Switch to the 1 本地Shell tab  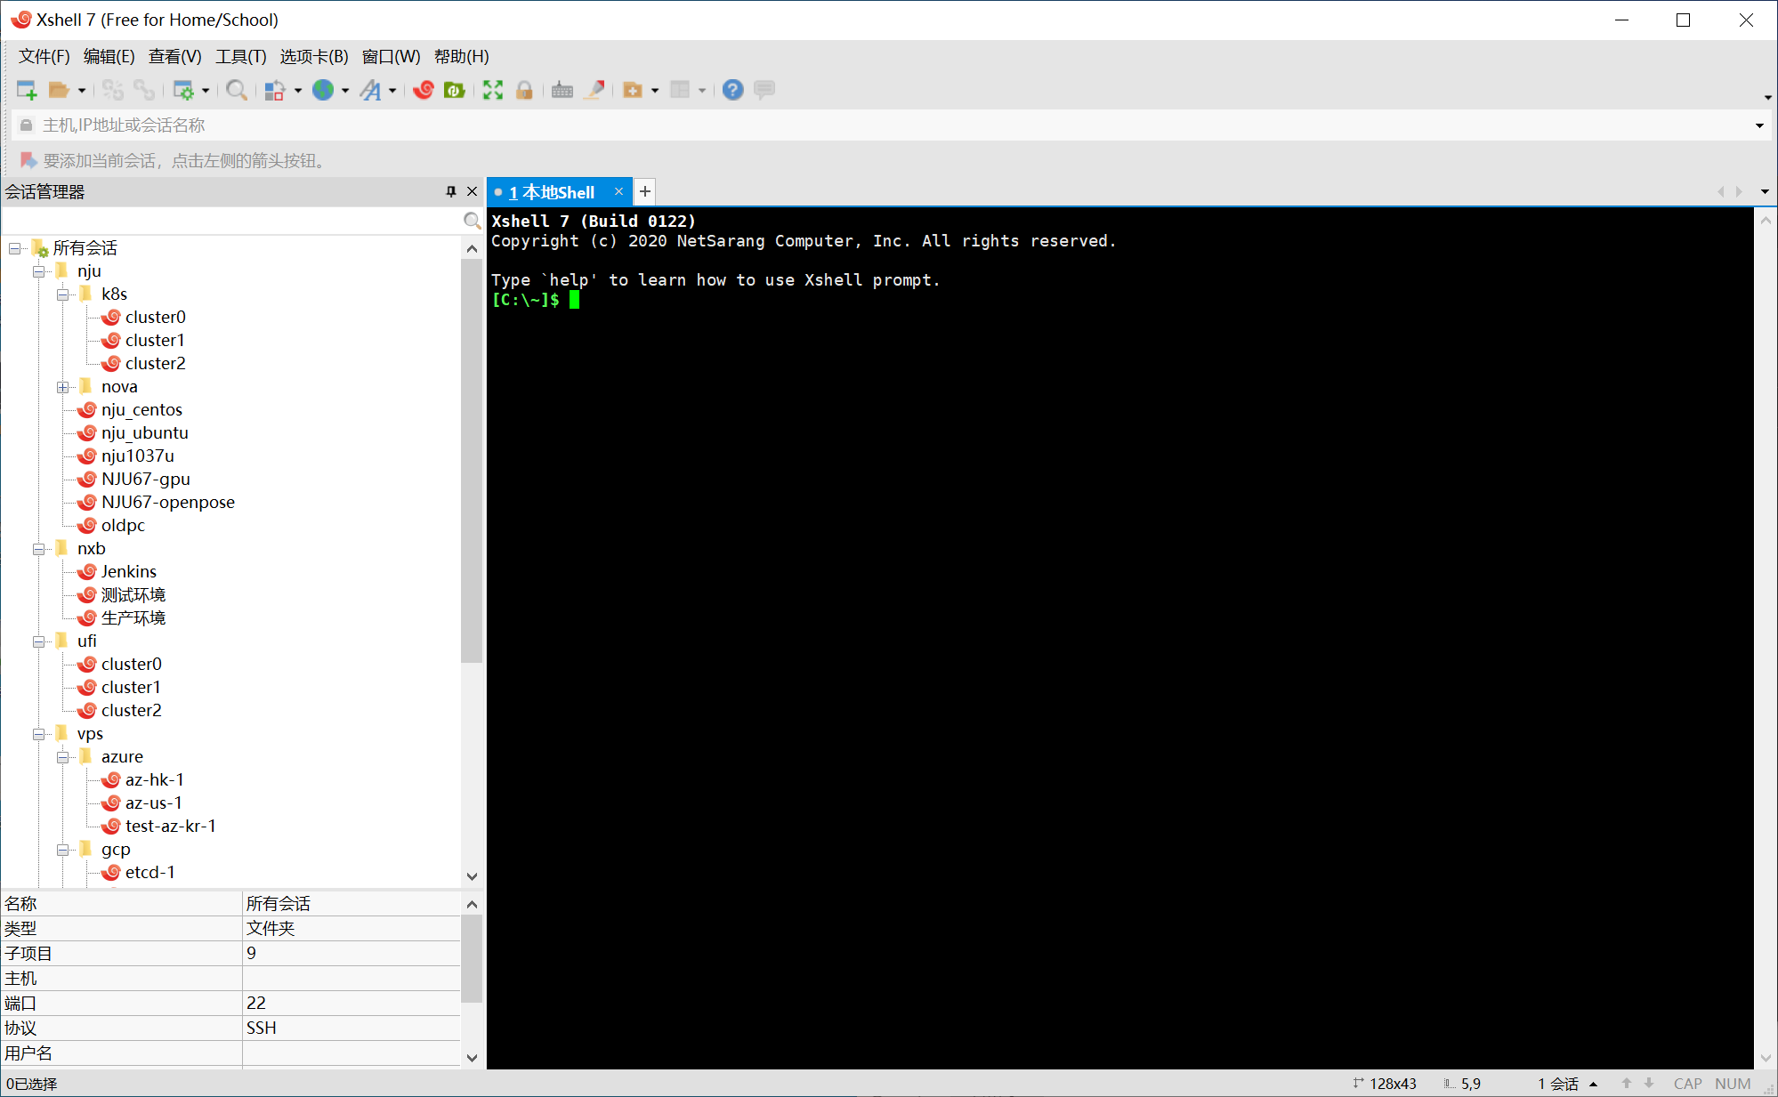pos(552,191)
